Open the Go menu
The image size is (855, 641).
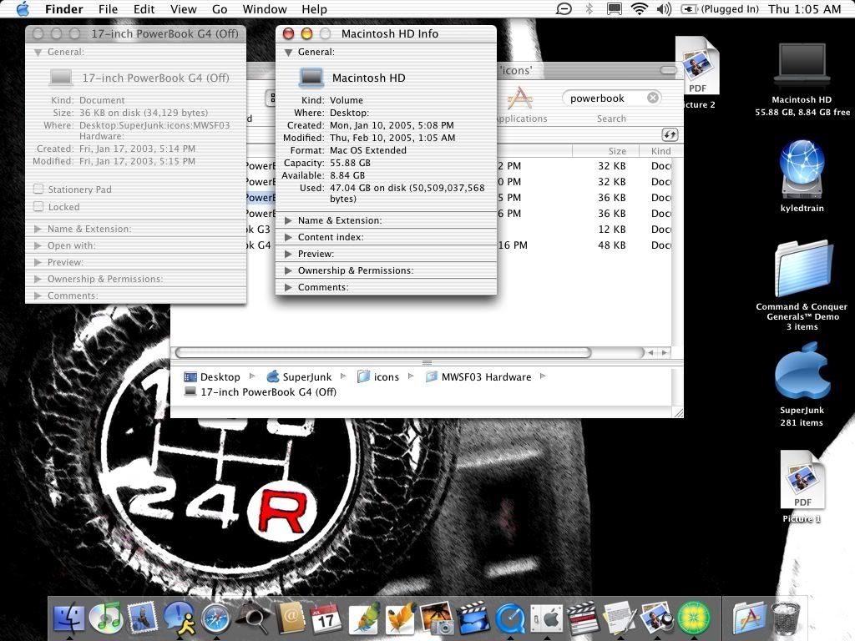(220, 9)
